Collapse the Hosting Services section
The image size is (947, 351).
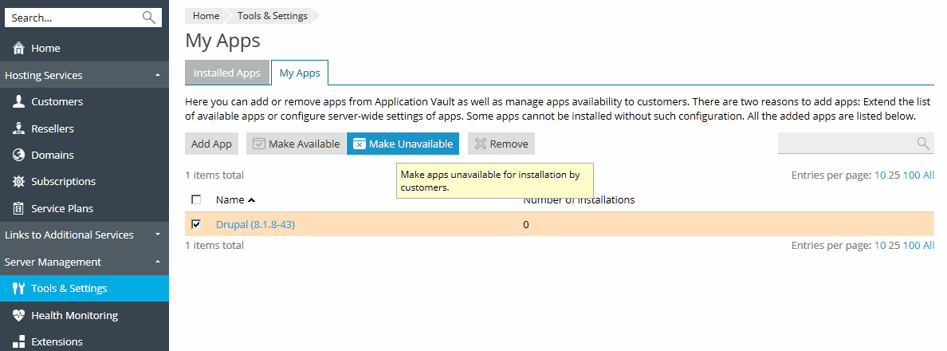pyautogui.click(x=158, y=75)
